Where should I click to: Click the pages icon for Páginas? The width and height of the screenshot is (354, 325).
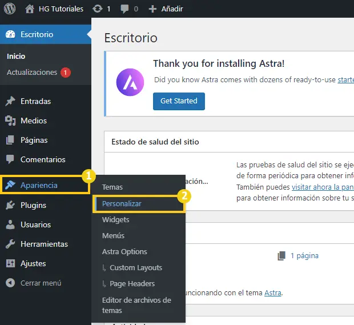[x=10, y=140]
